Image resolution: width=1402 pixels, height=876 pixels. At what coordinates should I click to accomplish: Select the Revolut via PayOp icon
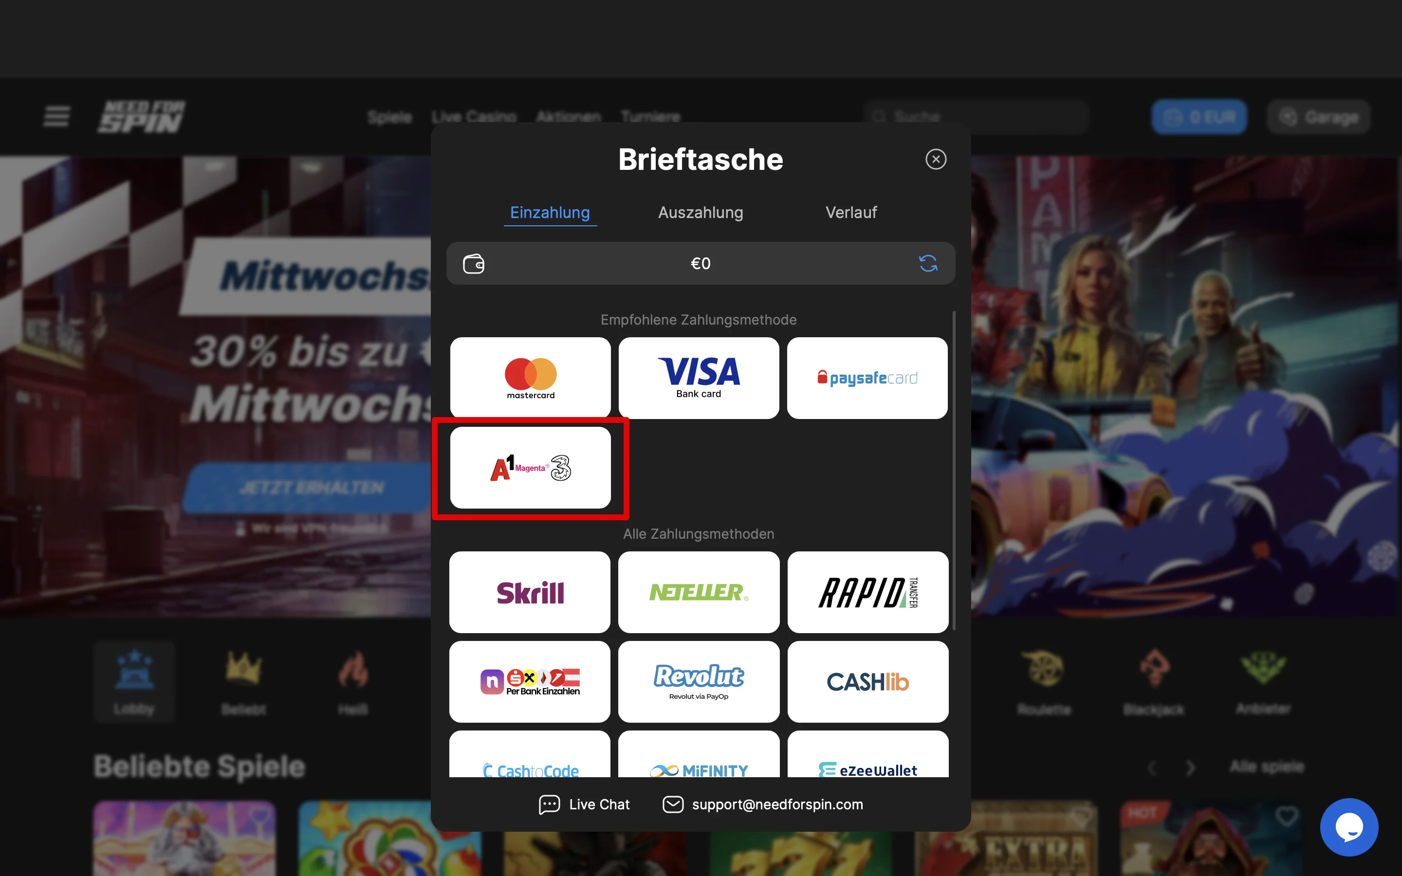[x=700, y=681]
